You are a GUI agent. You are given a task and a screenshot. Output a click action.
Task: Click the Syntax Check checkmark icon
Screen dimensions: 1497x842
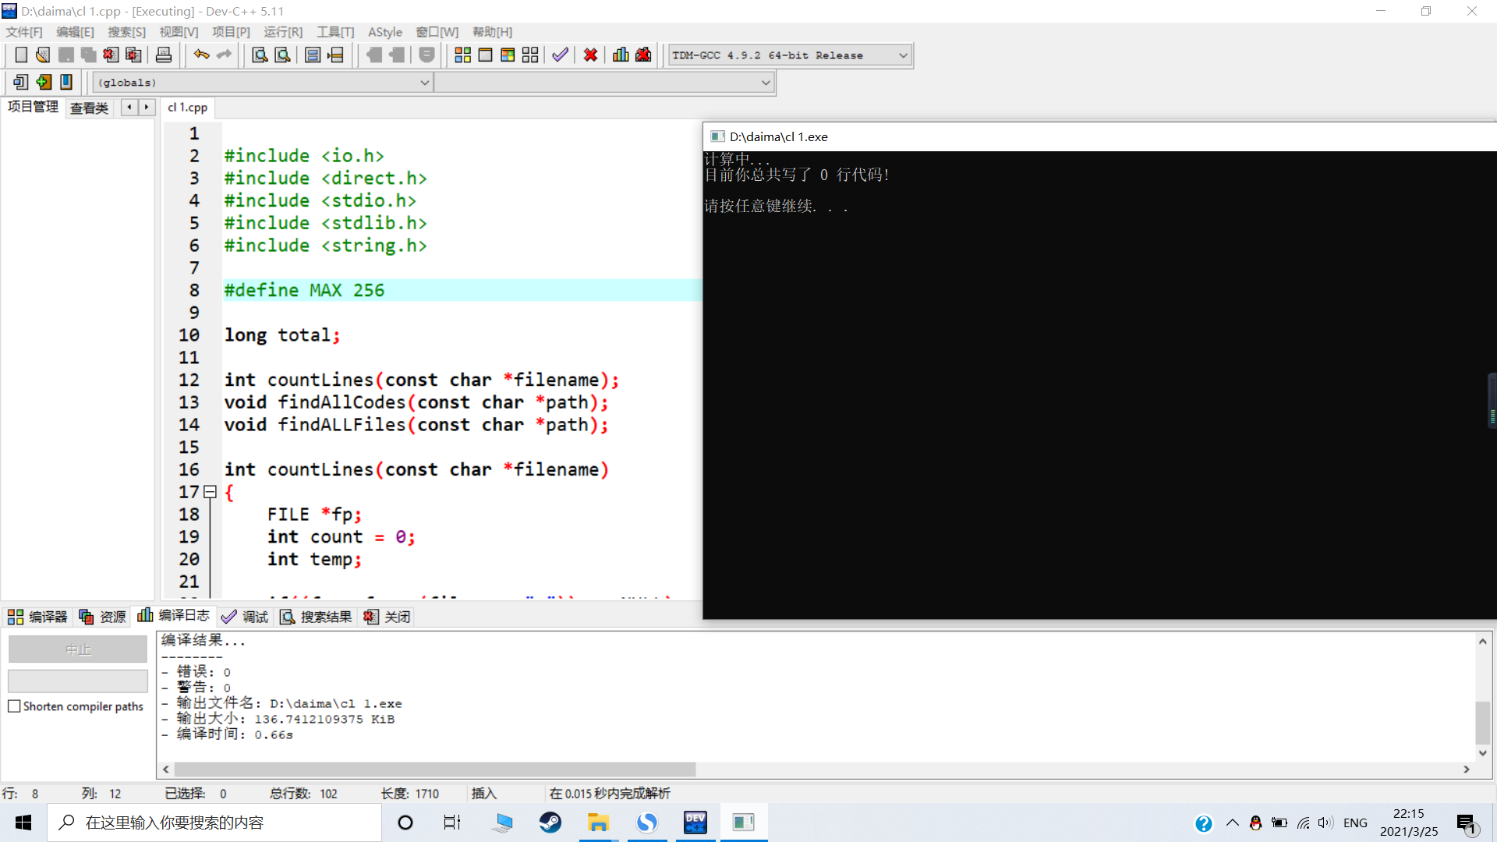[560, 55]
